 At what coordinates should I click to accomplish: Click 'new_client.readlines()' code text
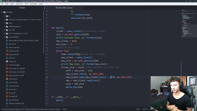[x=86, y=80]
